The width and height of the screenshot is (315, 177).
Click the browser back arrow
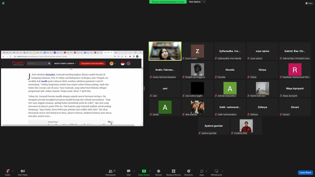(x=3, y=57)
